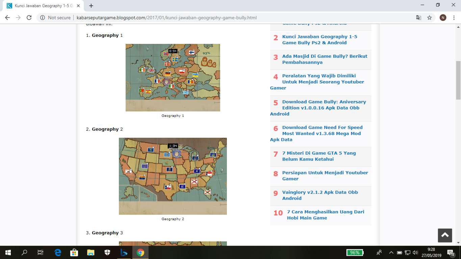Open the Google Translate page icon
Screen dimensions: 461x259
click(x=418, y=18)
